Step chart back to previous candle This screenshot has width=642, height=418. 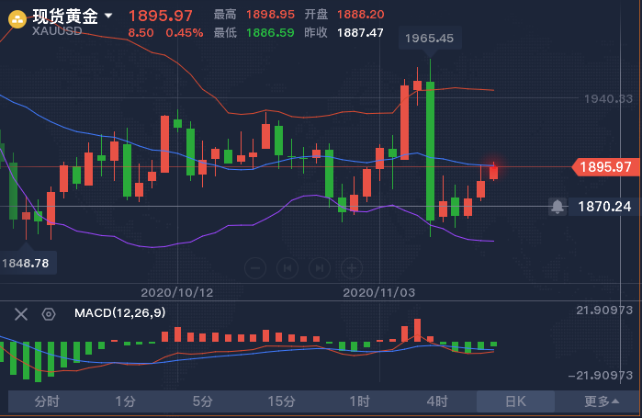[x=287, y=268]
